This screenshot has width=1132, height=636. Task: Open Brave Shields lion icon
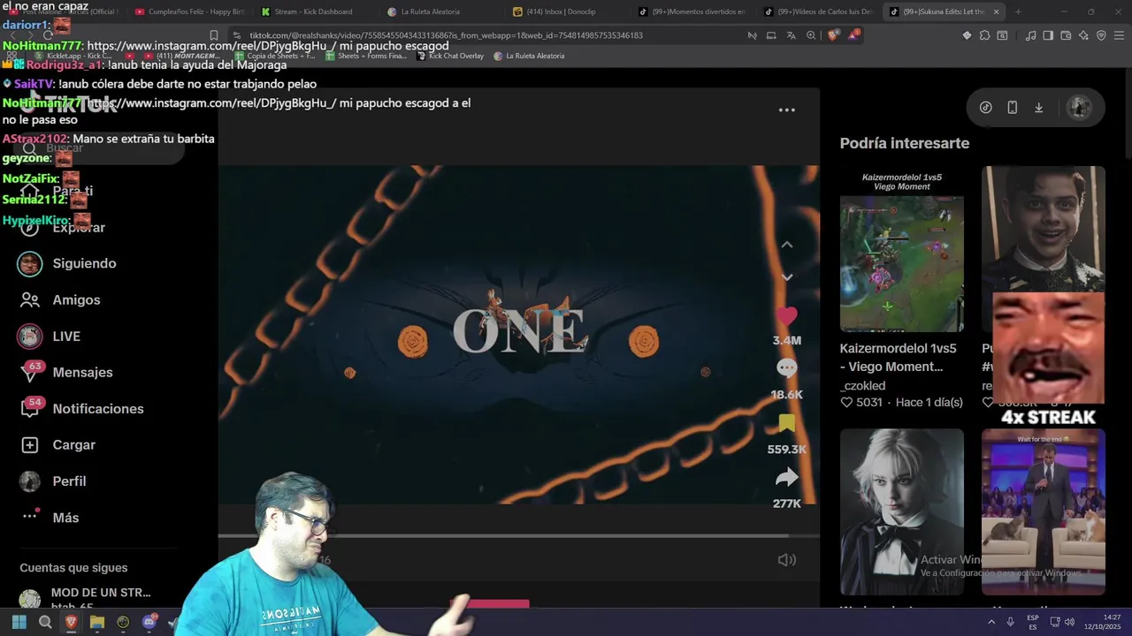pos(833,35)
